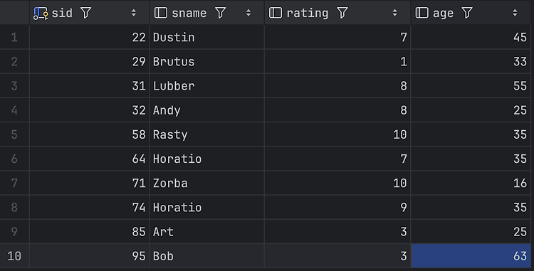Toggle sort order arrows on sname column
Image resolution: width=534 pixels, height=271 pixels.
248,13
